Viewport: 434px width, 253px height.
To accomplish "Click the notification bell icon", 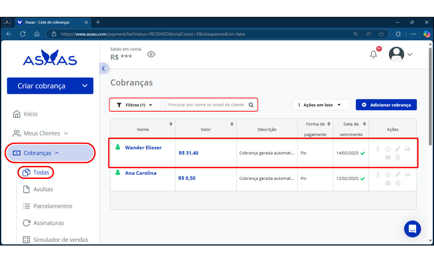I will coord(374,55).
